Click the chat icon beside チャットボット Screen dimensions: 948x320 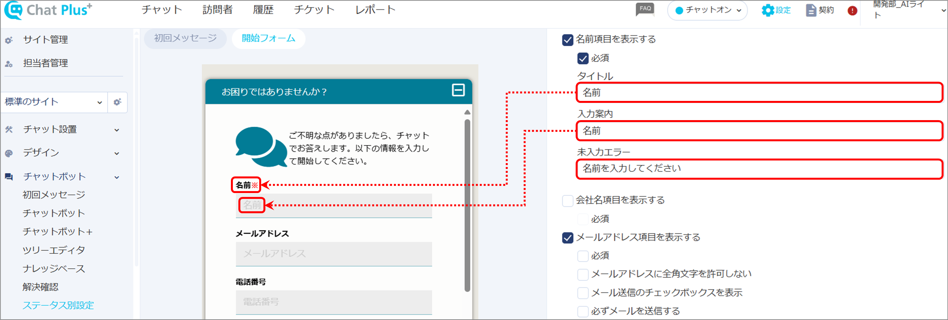pos(9,177)
